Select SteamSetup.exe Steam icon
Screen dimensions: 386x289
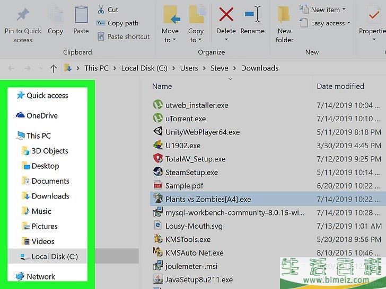pos(157,172)
